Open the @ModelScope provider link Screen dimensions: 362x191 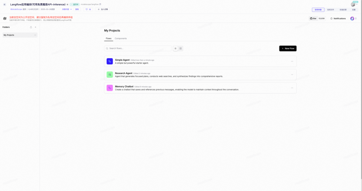tap(16, 9)
